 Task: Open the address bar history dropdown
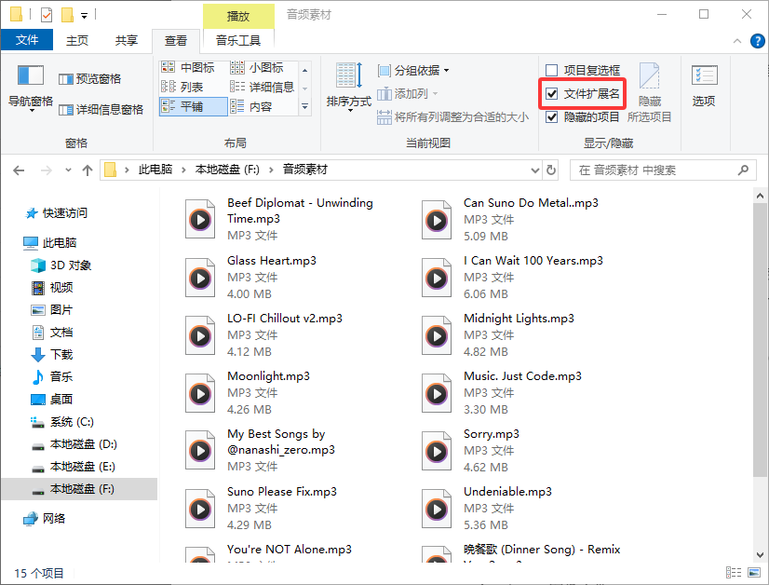click(535, 170)
